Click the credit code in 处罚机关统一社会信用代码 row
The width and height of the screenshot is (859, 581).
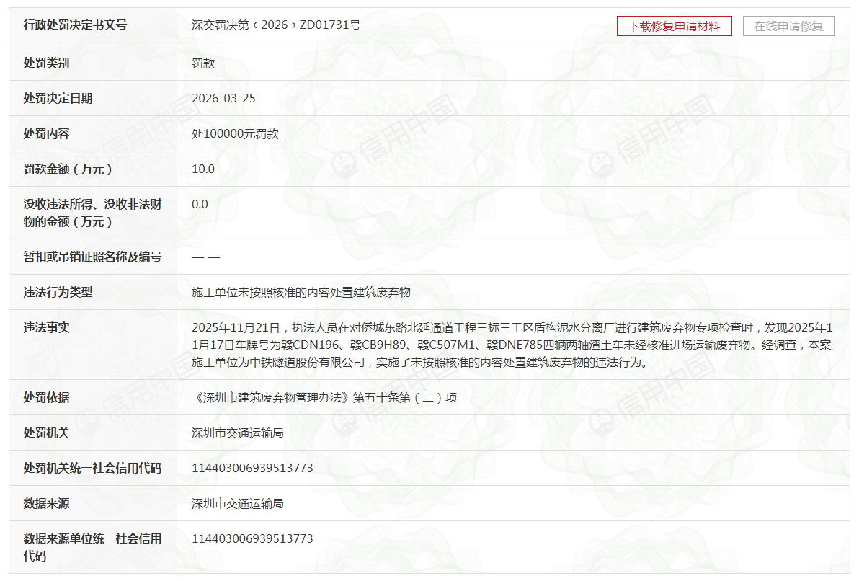(252, 469)
